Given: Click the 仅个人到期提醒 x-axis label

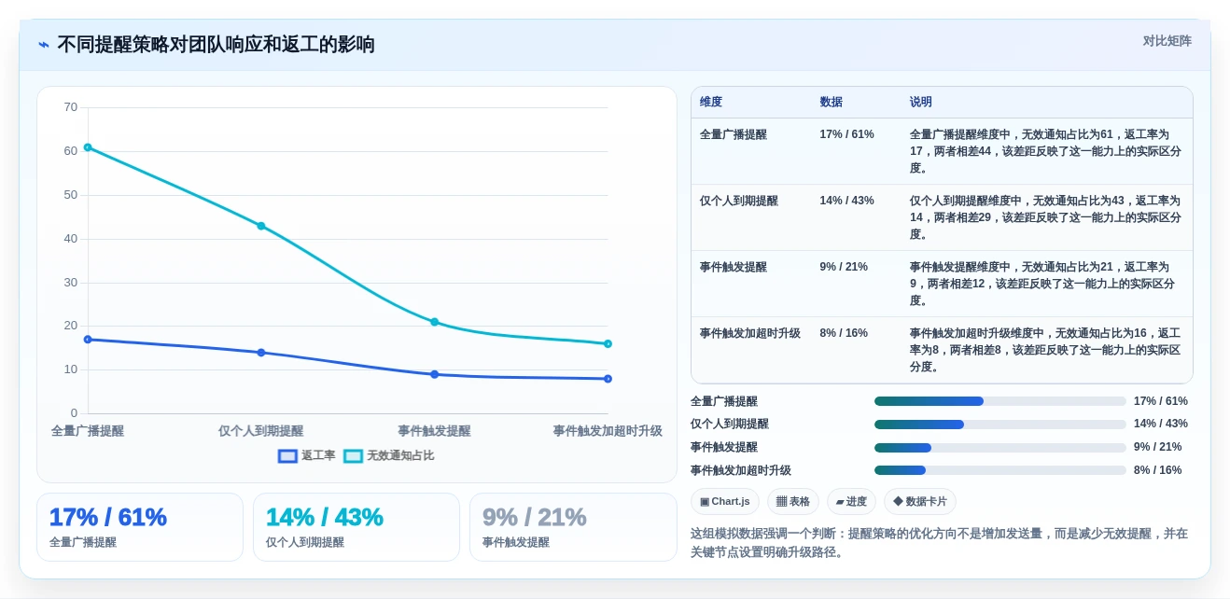Looking at the screenshot, I should pos(261,431).
